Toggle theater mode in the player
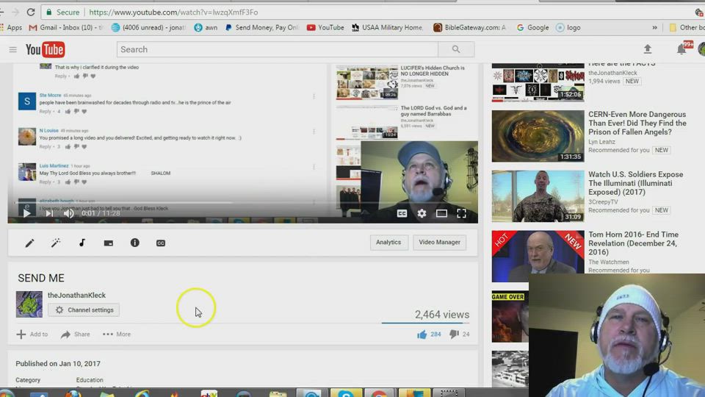705x397 pixels. click(441, 214)
